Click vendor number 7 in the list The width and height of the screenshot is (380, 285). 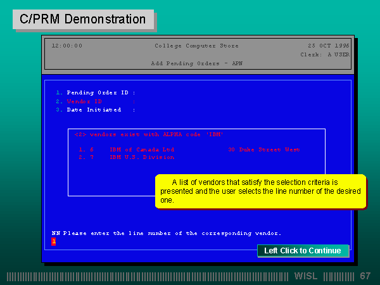[92, 157]
